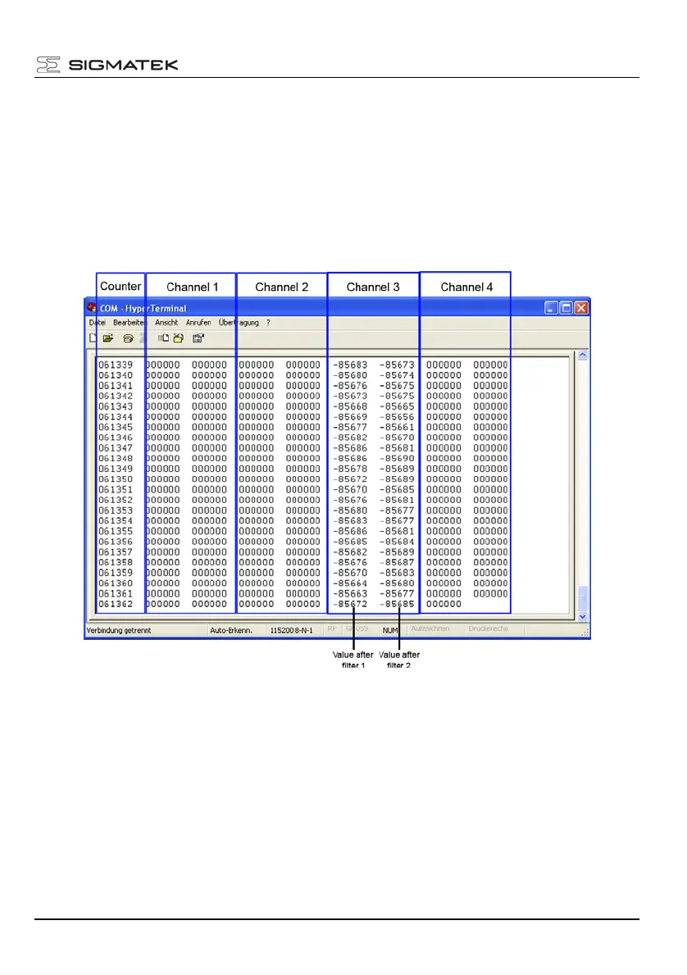Viewport: 687px width, 975px height.
Task: Click the 'NUM' status bar indicator
Action: pos(390,631)
